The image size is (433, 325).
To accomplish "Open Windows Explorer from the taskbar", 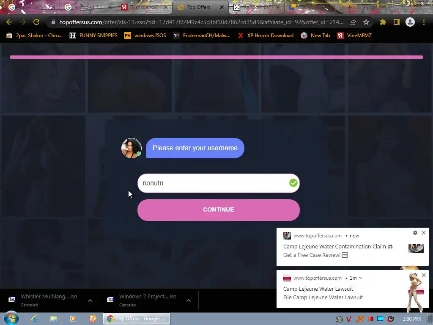I will click(54, 319).
